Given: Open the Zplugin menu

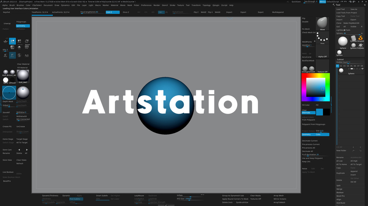Looking at the screenshot, I should (216, 5).
